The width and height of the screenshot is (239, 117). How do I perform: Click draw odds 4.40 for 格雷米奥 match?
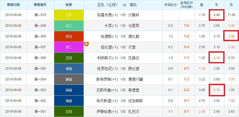[216, 15]
